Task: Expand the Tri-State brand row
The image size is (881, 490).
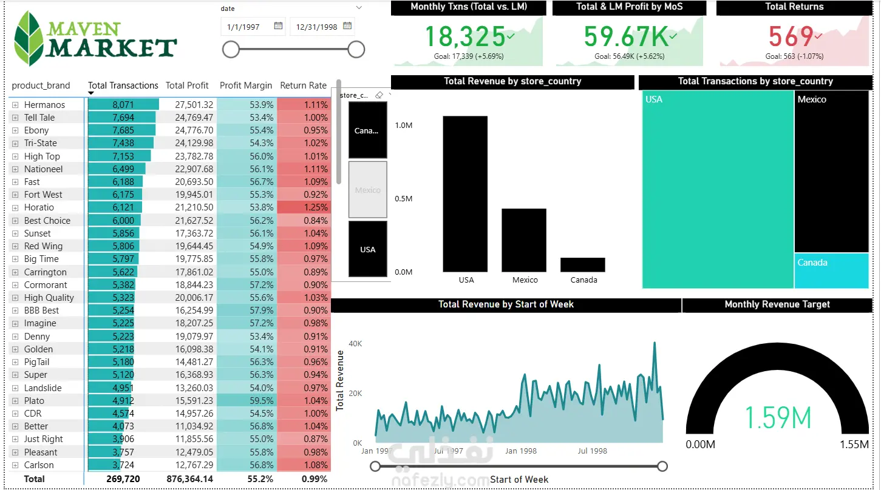Action: 16,143
